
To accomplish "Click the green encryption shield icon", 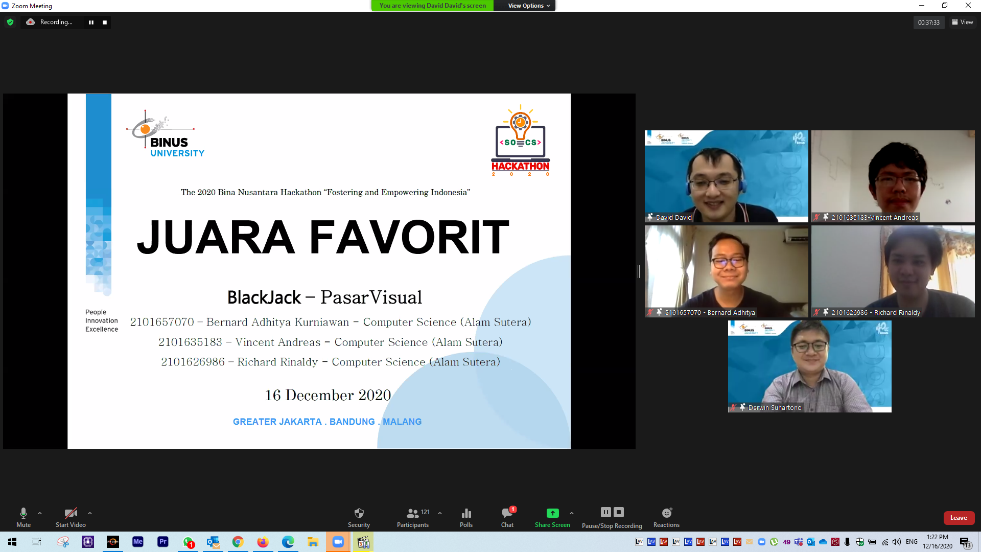I will [10, 22].
